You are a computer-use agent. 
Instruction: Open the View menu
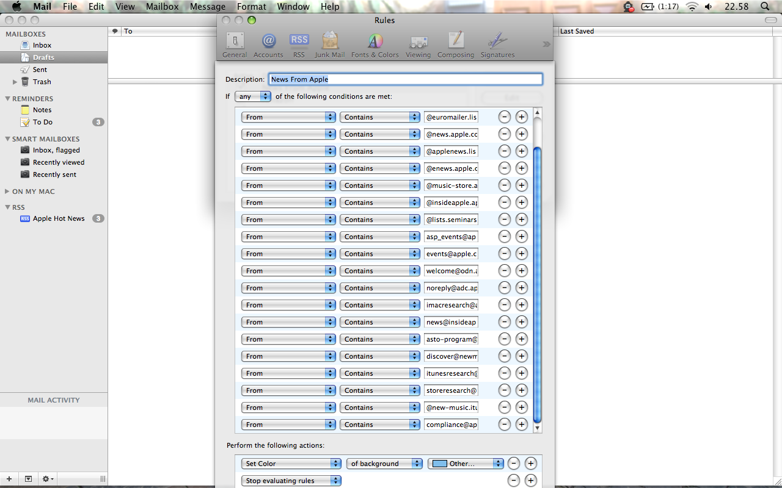point(125,7)
